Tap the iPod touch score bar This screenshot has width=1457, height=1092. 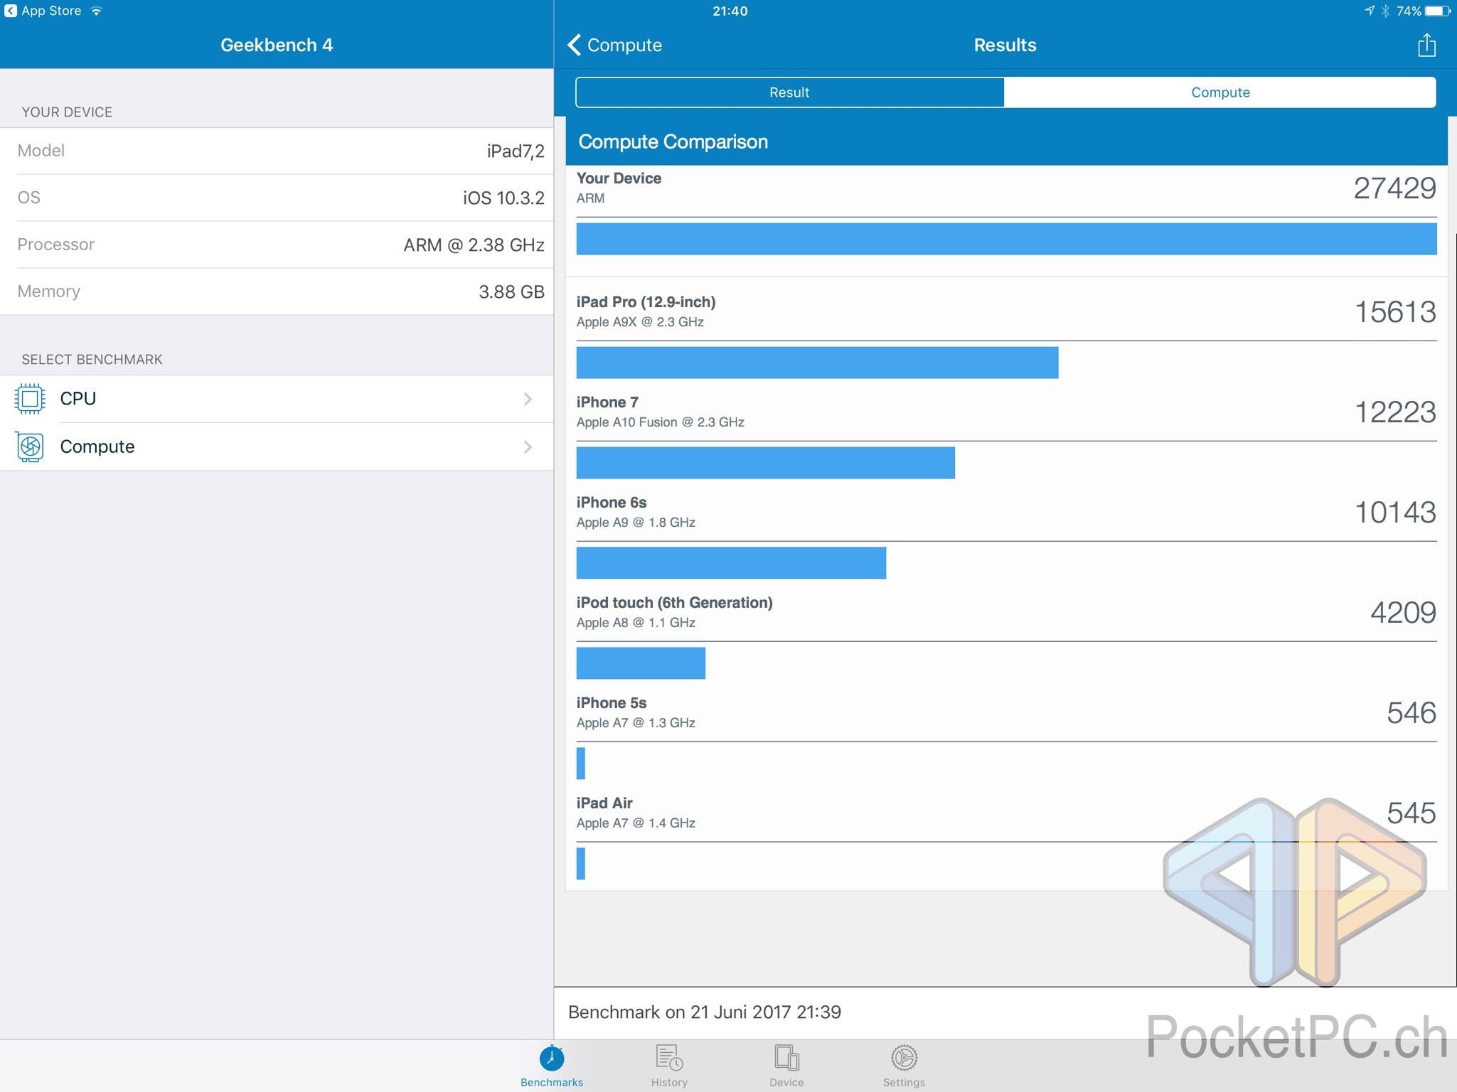pos(641,663)
